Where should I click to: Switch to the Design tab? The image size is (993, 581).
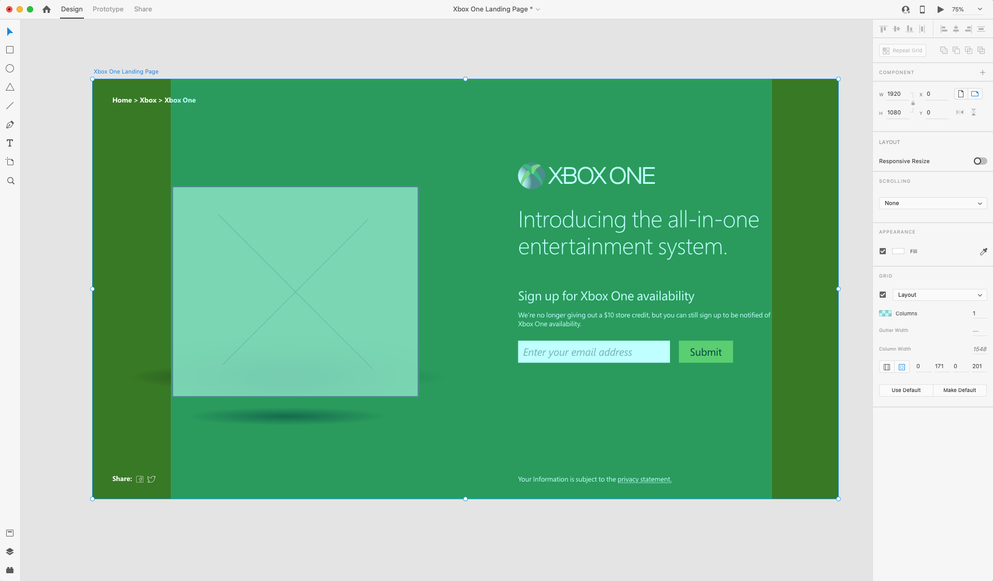(x=71, y=9)
